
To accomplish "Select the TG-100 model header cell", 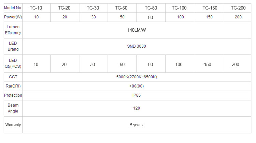I will 180,8.
